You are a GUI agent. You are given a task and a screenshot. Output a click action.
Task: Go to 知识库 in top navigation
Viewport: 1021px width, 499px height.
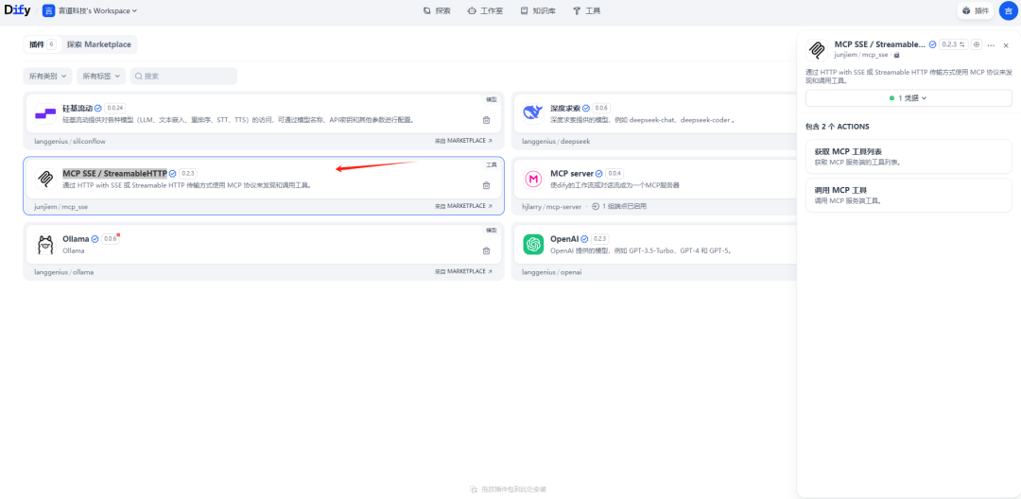538,10
